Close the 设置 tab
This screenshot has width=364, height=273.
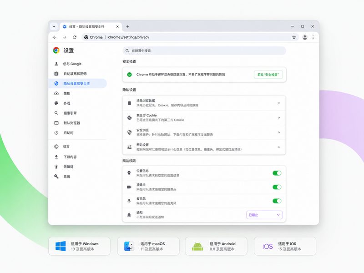[x=117, y=26]
